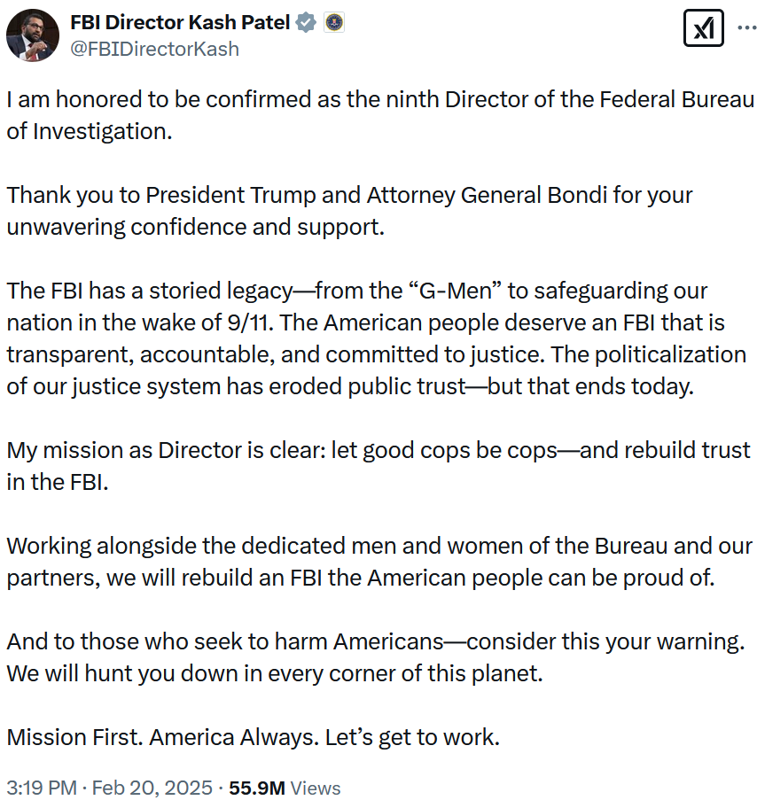
Task: Click the phrase 'Let's get to work.'
Action: [x=412, y=737]
